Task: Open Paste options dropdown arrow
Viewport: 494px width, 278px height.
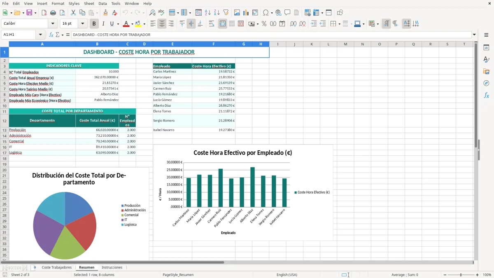Action: (x=97, y=13)
